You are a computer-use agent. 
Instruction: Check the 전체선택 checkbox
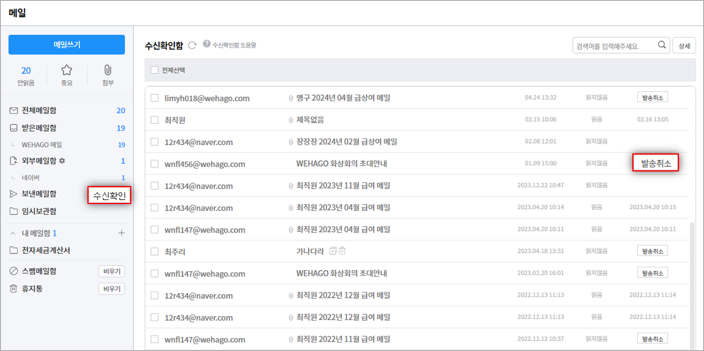pyautogui.click(x=155, y=70)
